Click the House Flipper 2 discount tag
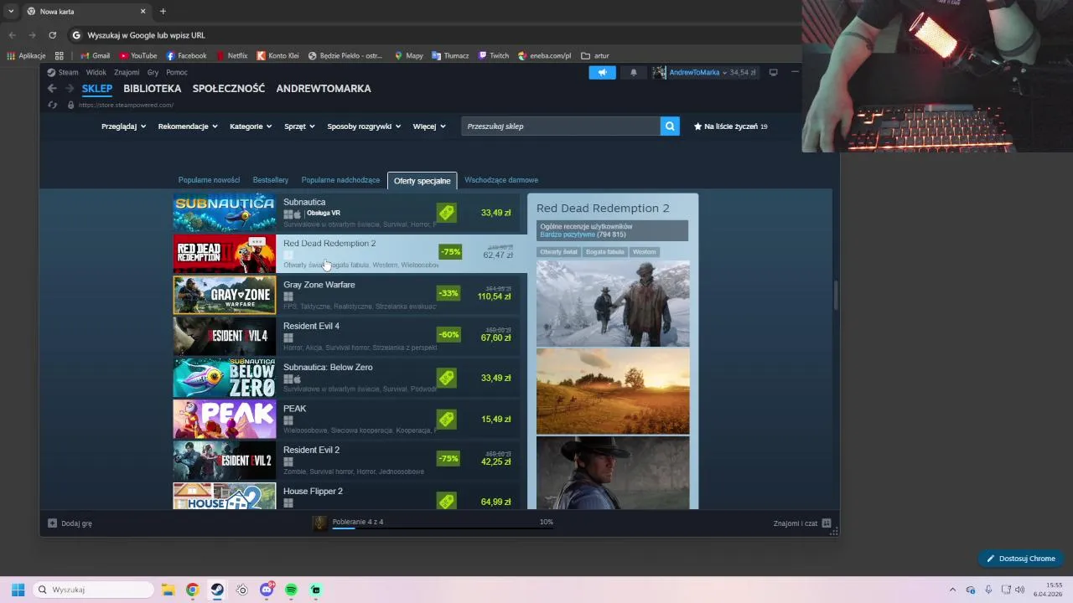Screen dimensions: 1073x603 click(x=447, y=500)
